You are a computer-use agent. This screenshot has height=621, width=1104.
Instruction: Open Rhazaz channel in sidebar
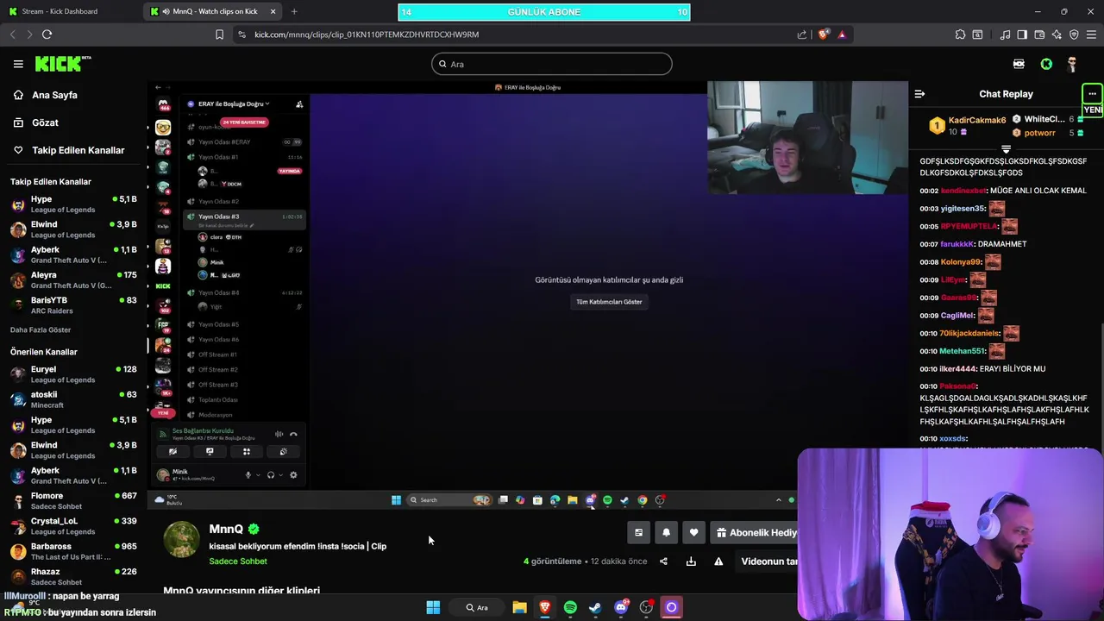[73, 576]
